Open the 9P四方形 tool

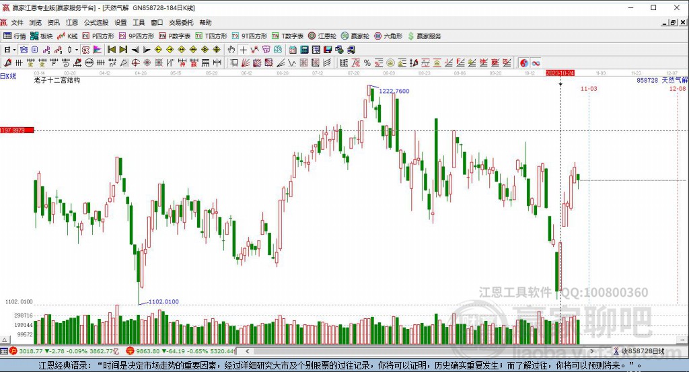[x=136, y=36]
